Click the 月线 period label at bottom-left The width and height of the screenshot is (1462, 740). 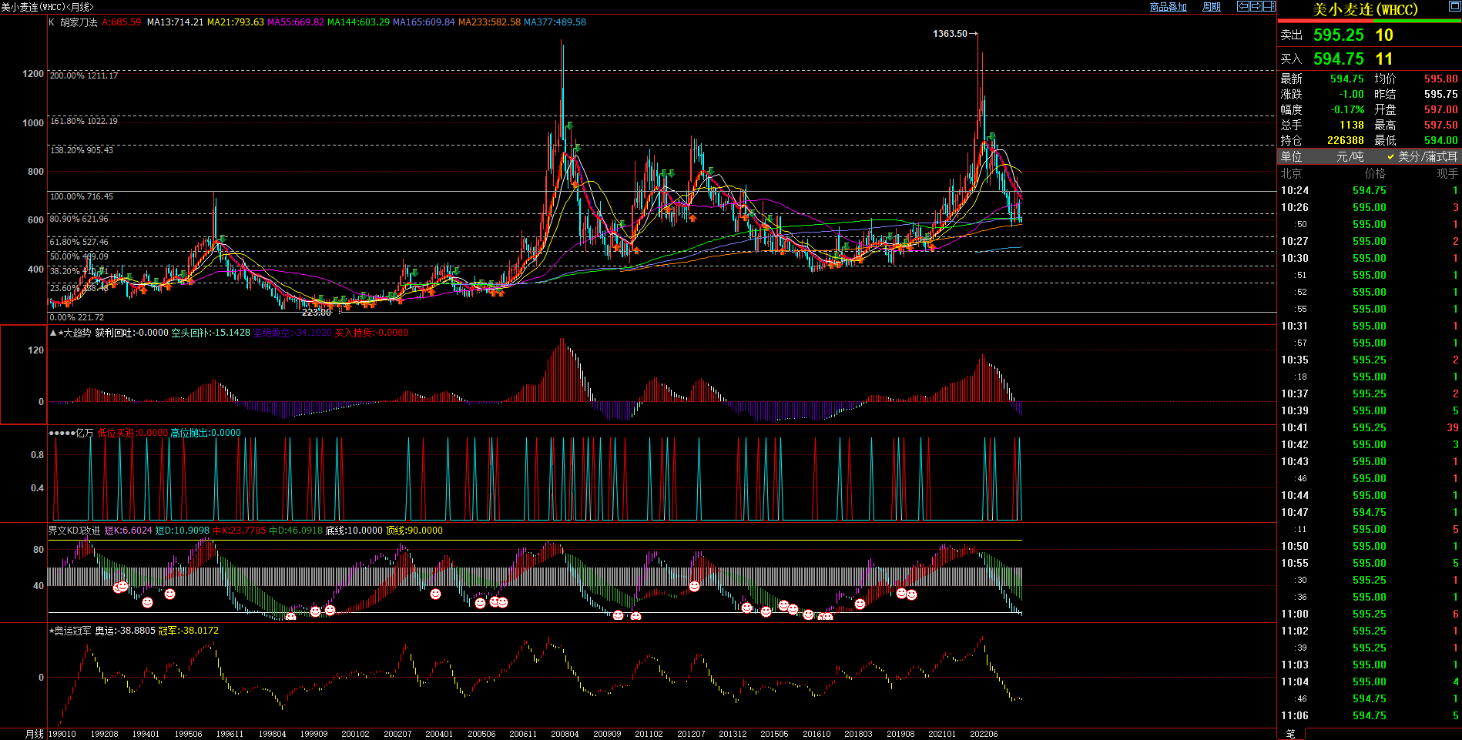coord(34,734)
